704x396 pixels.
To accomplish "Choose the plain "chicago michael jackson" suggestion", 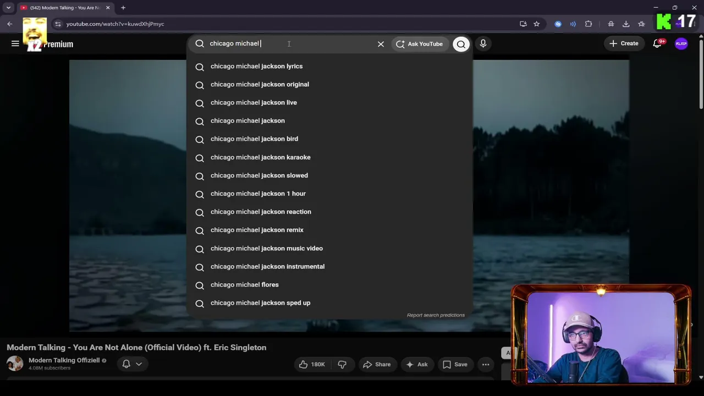I will coord(330,120).
